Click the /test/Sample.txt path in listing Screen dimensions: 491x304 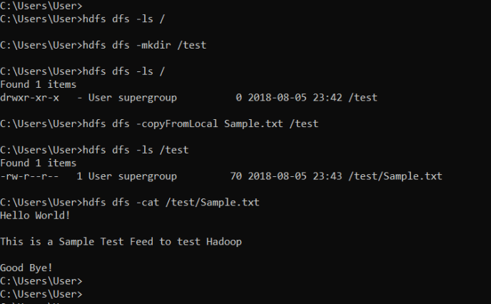tap(395, 176)
